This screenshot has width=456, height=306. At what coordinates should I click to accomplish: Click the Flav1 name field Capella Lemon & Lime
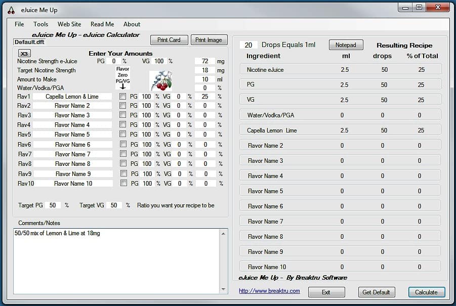[x=72, y=97]
